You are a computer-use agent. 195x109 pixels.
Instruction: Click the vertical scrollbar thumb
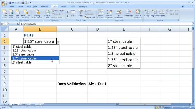tap(193, 49)
